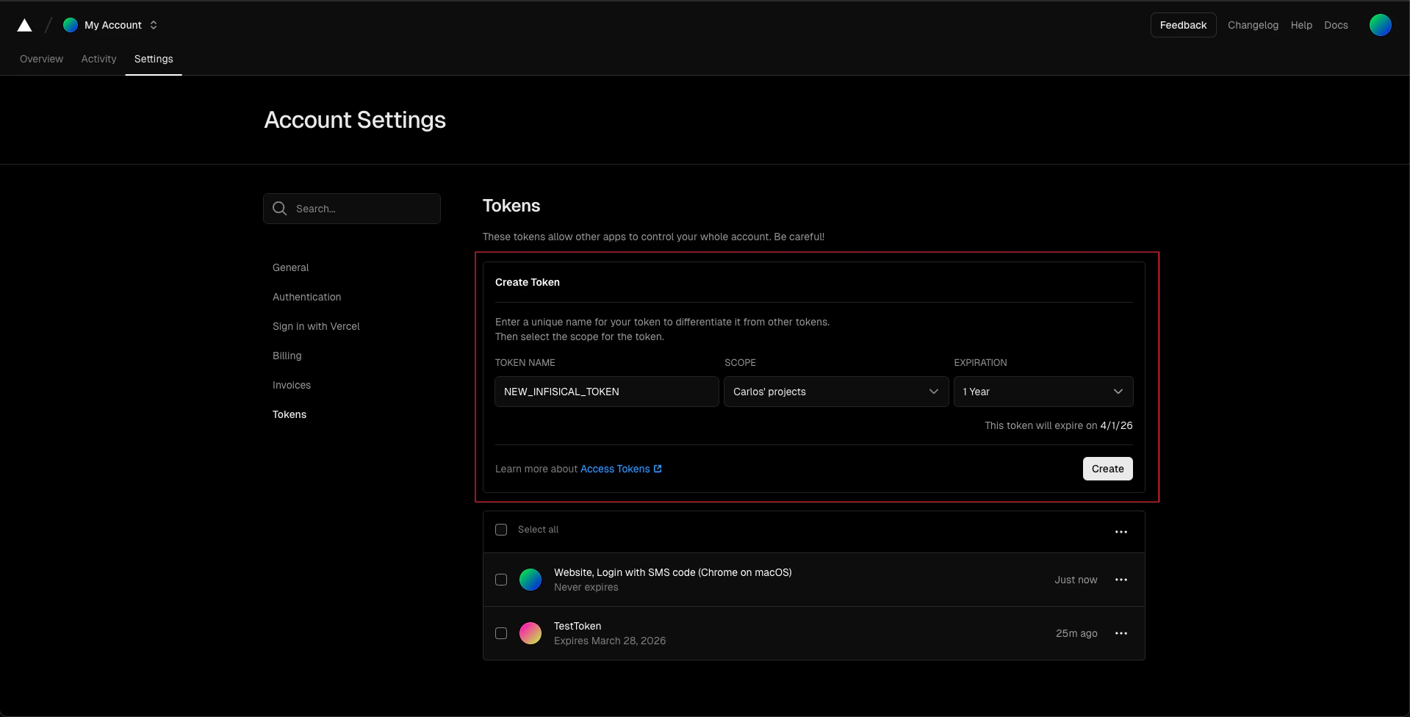Click the Vercel triangle logo
This screenshot has width=1410, height=717.
(x=24, y=25)
